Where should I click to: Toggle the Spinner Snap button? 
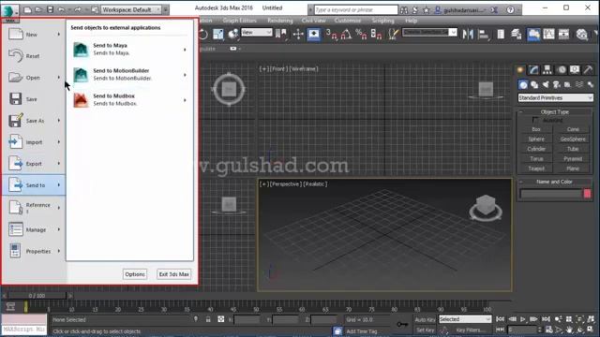(376, 35)
